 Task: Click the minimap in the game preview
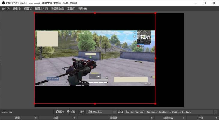coord(144,37)
